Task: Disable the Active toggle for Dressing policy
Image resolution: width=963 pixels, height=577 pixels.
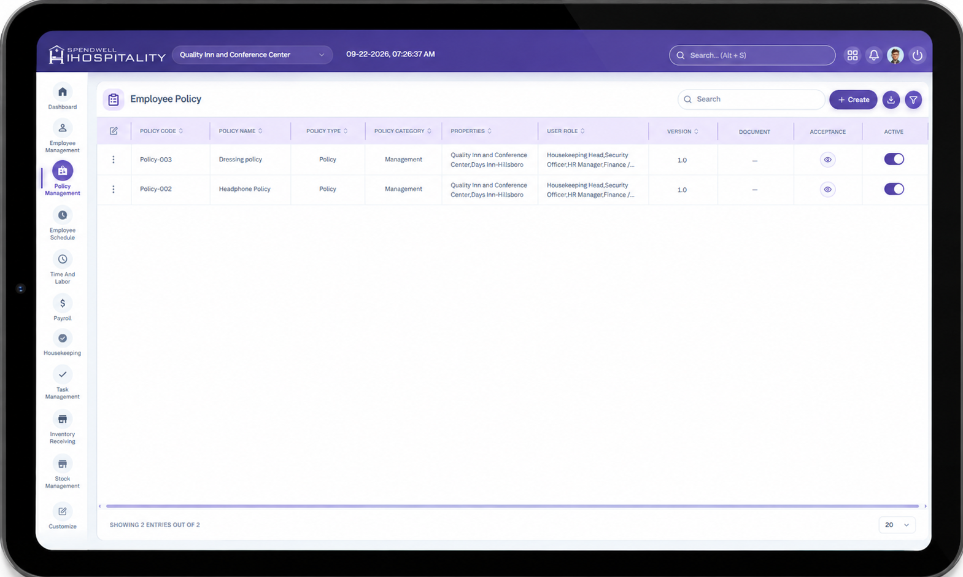Action: tap(894, 159)
